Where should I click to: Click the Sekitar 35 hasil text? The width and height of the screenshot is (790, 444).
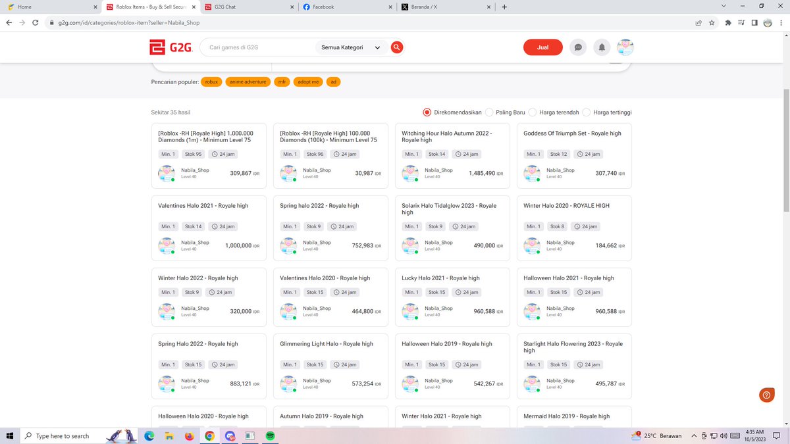tap(171, 112)
